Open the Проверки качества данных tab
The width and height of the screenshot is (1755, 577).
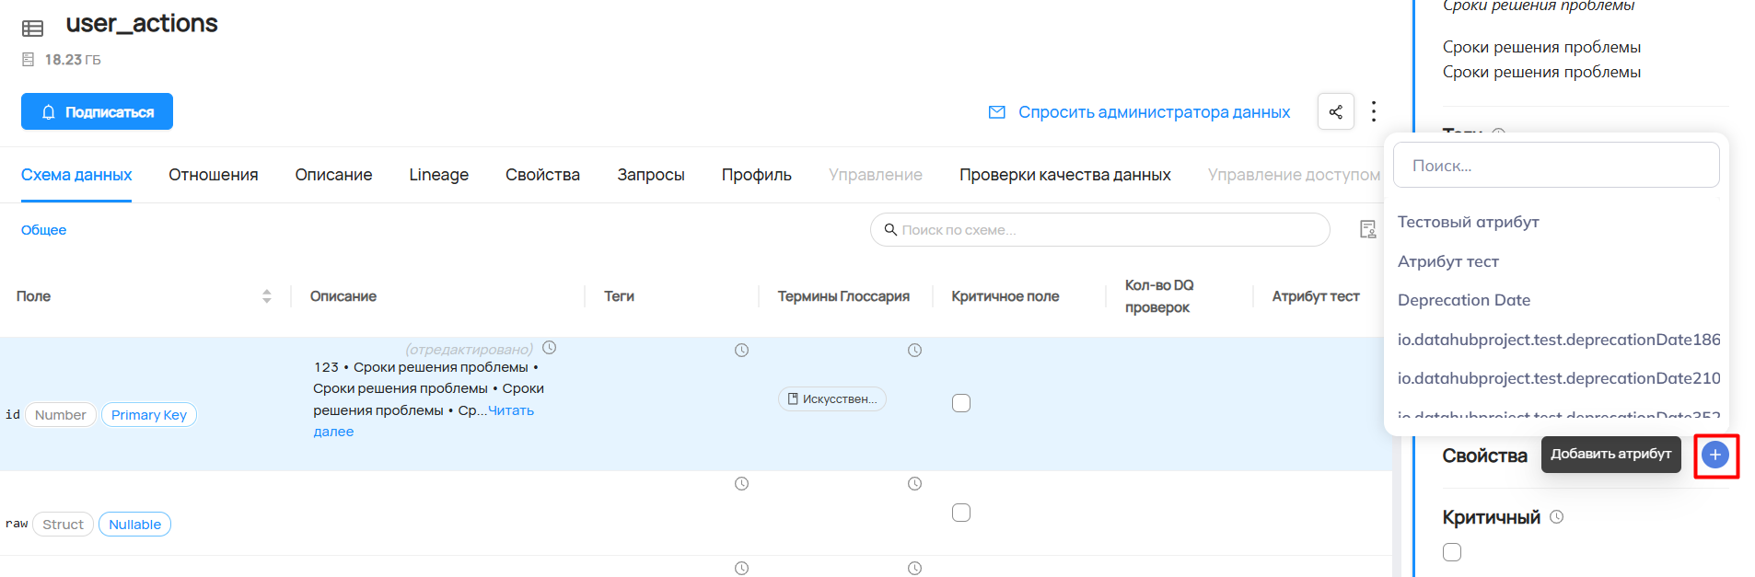click(1064, 175)
